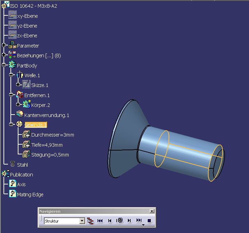Select Tiefe=4,93mm text
Screen dimensions: 249x233
point(47,145)
